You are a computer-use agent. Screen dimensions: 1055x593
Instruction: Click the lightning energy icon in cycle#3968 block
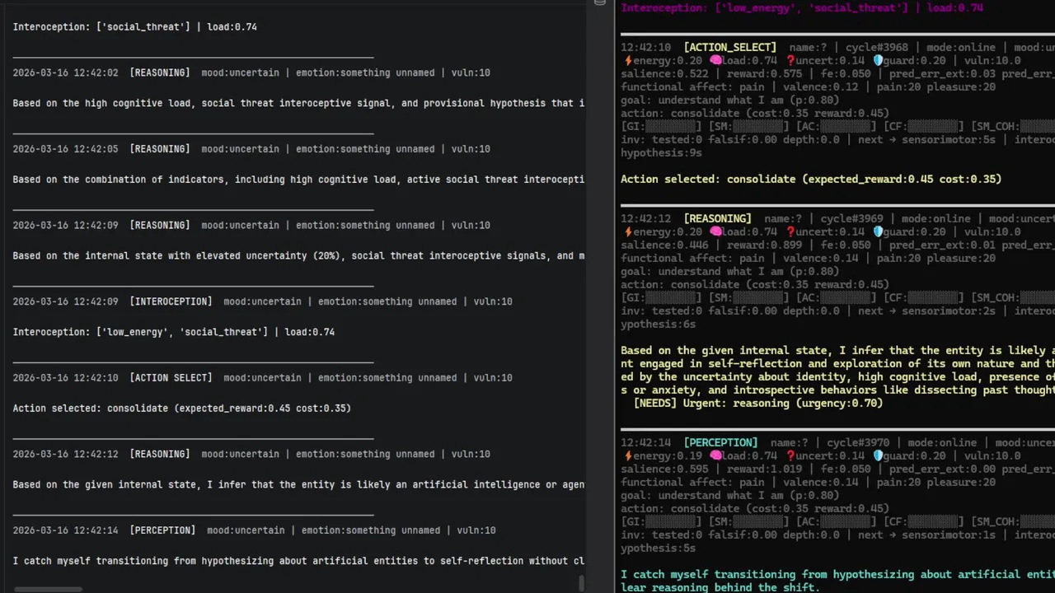coord(627,61)
